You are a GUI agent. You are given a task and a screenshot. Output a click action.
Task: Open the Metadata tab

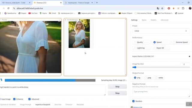coord(80,105)
